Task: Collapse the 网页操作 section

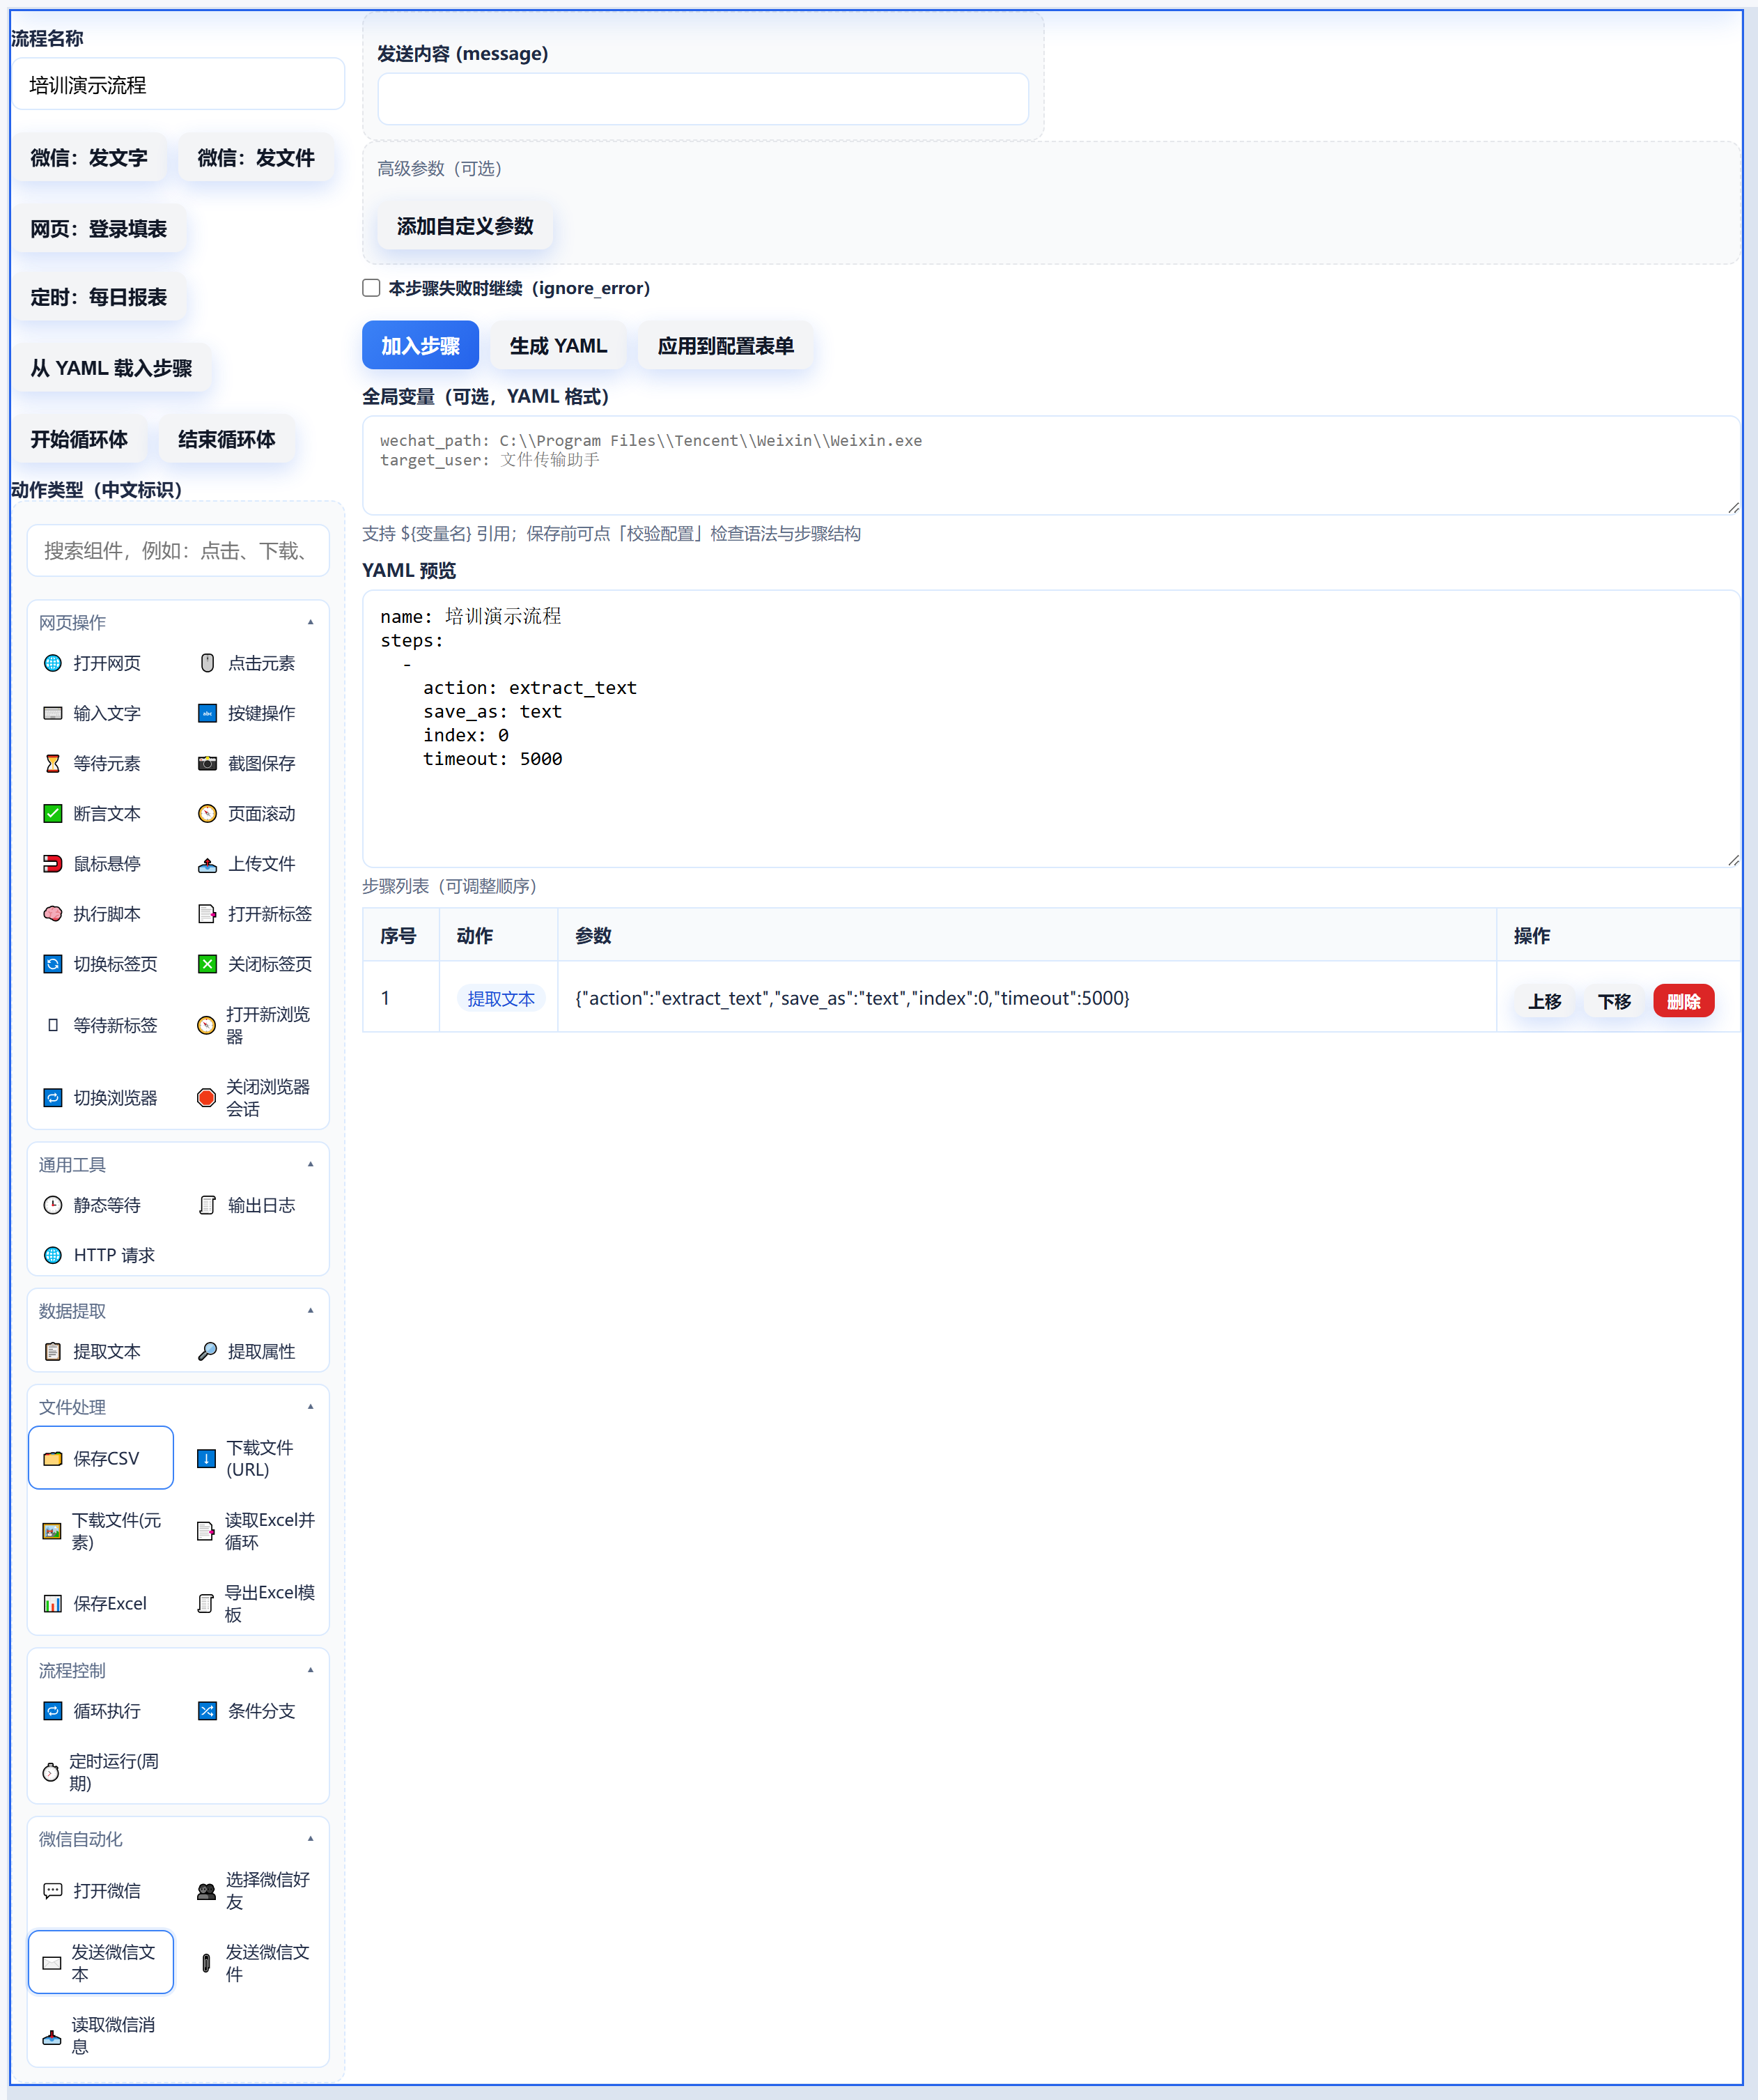Action: click(311, 622)
